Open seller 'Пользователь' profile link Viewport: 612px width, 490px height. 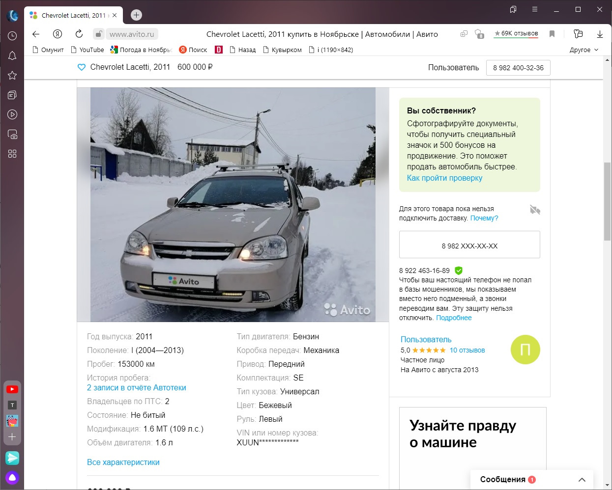[x=426, y=339]
